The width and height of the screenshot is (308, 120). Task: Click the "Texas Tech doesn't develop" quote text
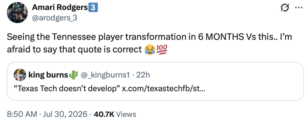click(67, 89)
